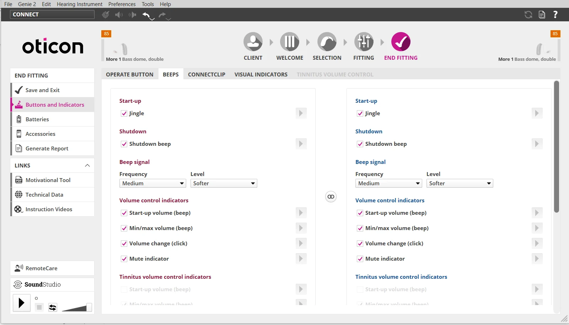Viewport: 569px width, 325px height.
Task: Open the Selection step icon
Action: click(327, 42)
